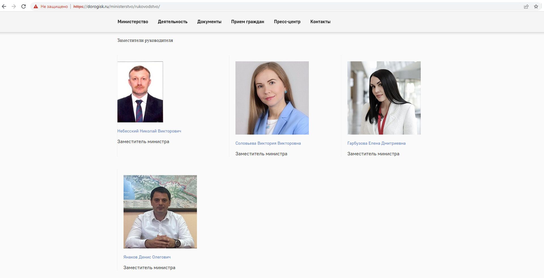Open the Министерство menu
Screen dimensions: 544x278
tap(133, 22)
